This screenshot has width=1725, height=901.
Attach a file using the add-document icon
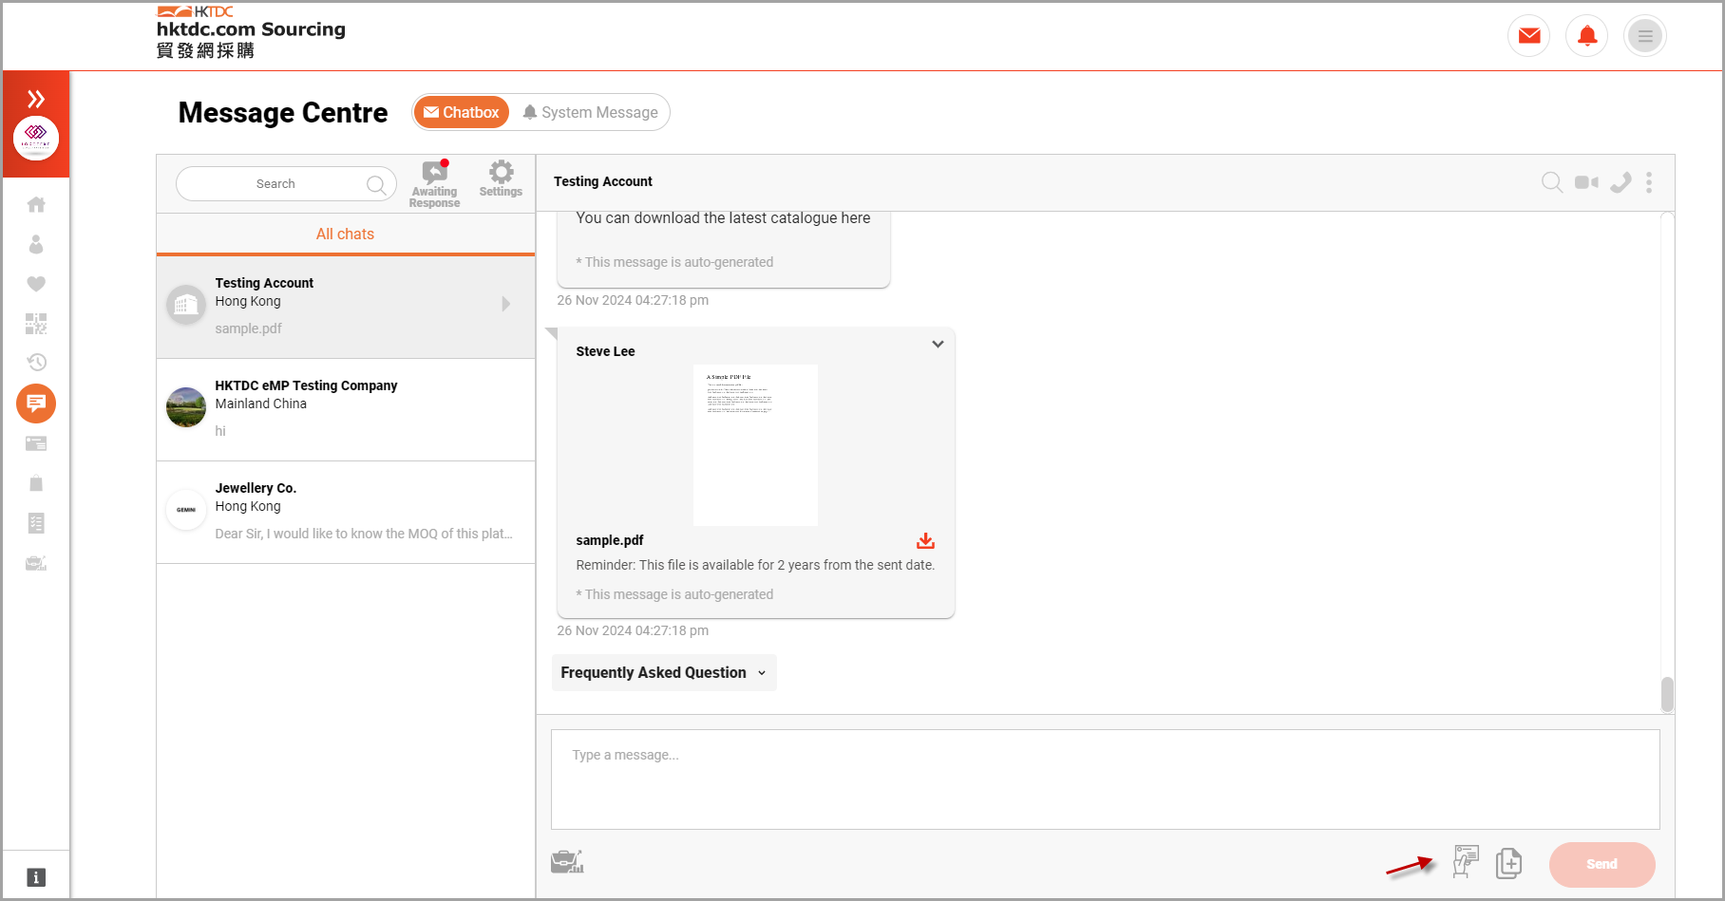point(1508,863)
